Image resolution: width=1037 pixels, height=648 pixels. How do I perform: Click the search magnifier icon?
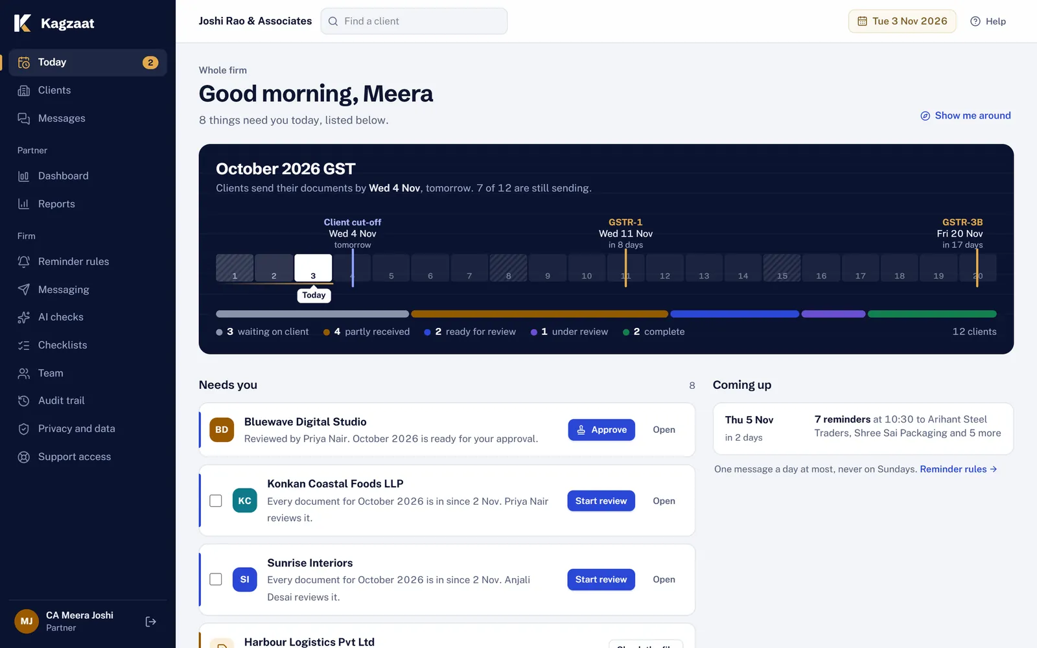333,21
